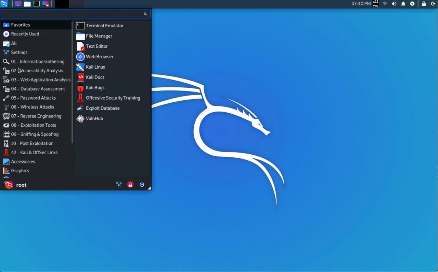Image resolution: width=438 pixels, height=272 pixels.
Task: Click the red lock screen icon in menu
Action: pyautogui.click(x=130, y=185)
